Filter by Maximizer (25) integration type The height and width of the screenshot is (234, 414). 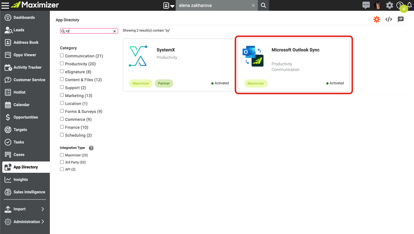62,155
